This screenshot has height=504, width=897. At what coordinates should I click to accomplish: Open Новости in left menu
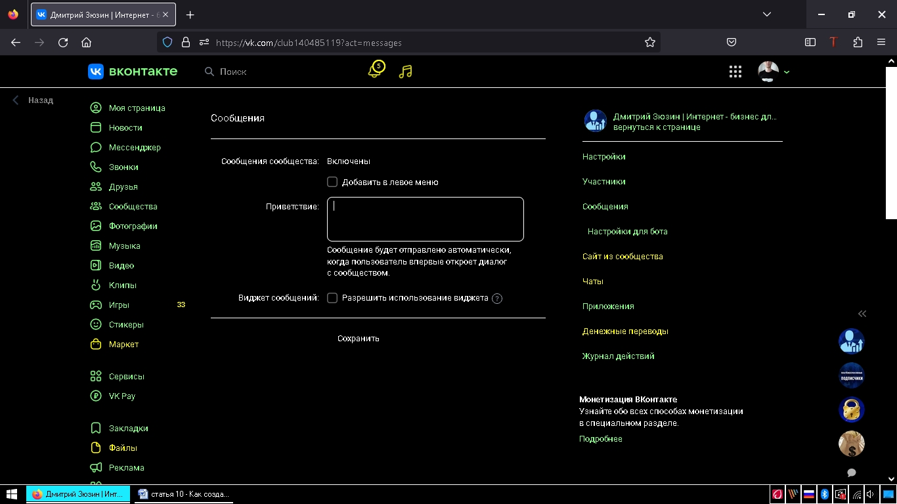125,128
